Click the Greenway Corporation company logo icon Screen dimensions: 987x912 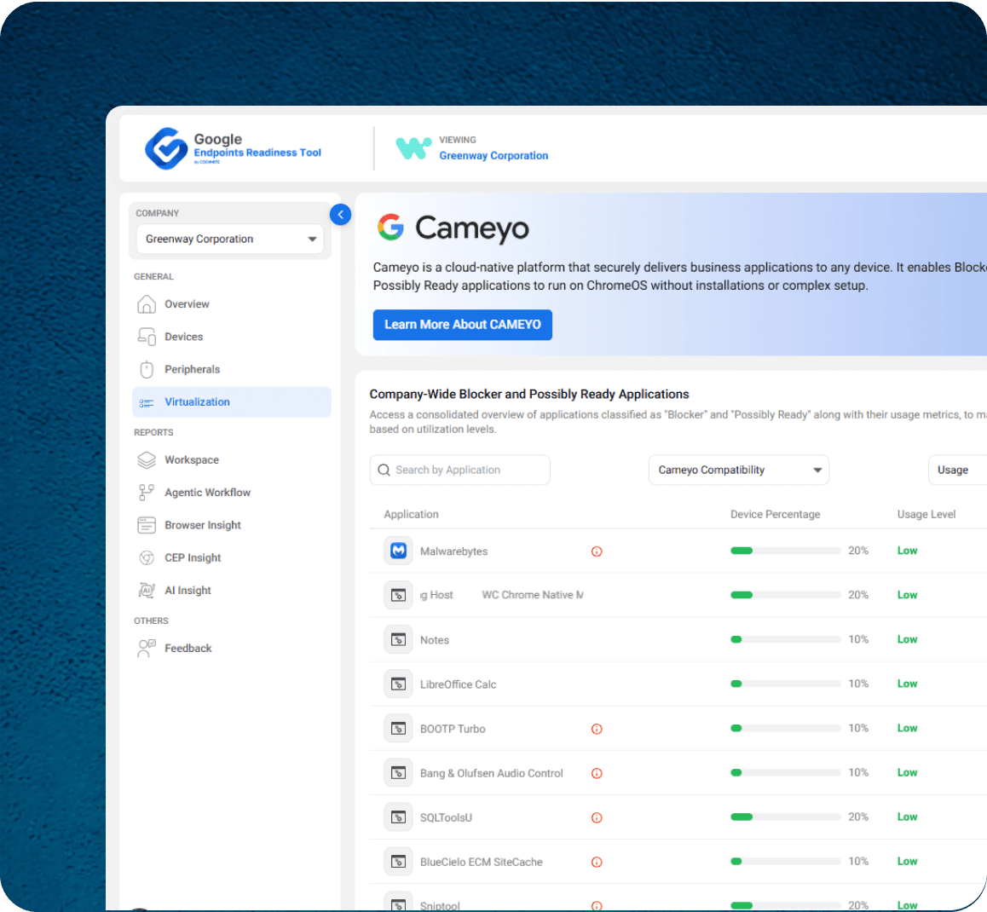(413, 148)
